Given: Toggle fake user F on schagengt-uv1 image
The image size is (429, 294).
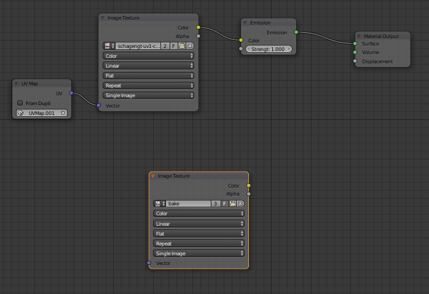Looking at the screenshot, I should point(175,46).
